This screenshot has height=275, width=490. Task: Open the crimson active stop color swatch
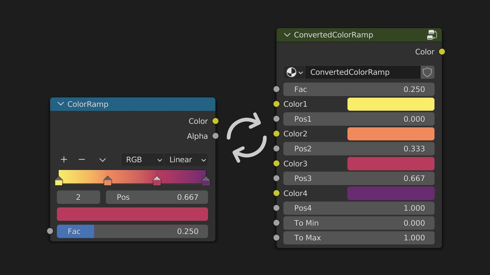coord(132,214)
